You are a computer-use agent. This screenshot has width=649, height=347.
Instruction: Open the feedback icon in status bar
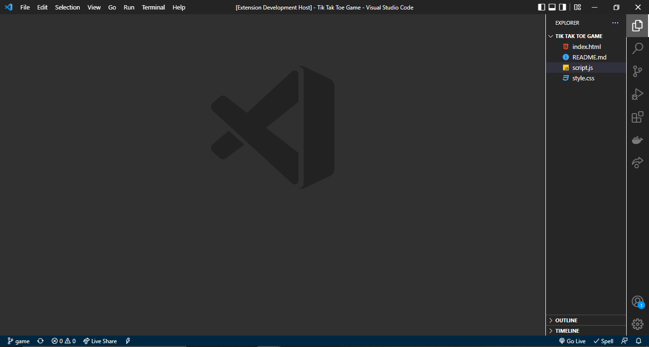click(625, 341)
